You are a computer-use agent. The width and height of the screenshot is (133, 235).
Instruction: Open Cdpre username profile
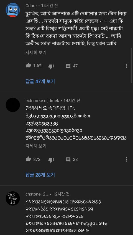pos(31,6)
